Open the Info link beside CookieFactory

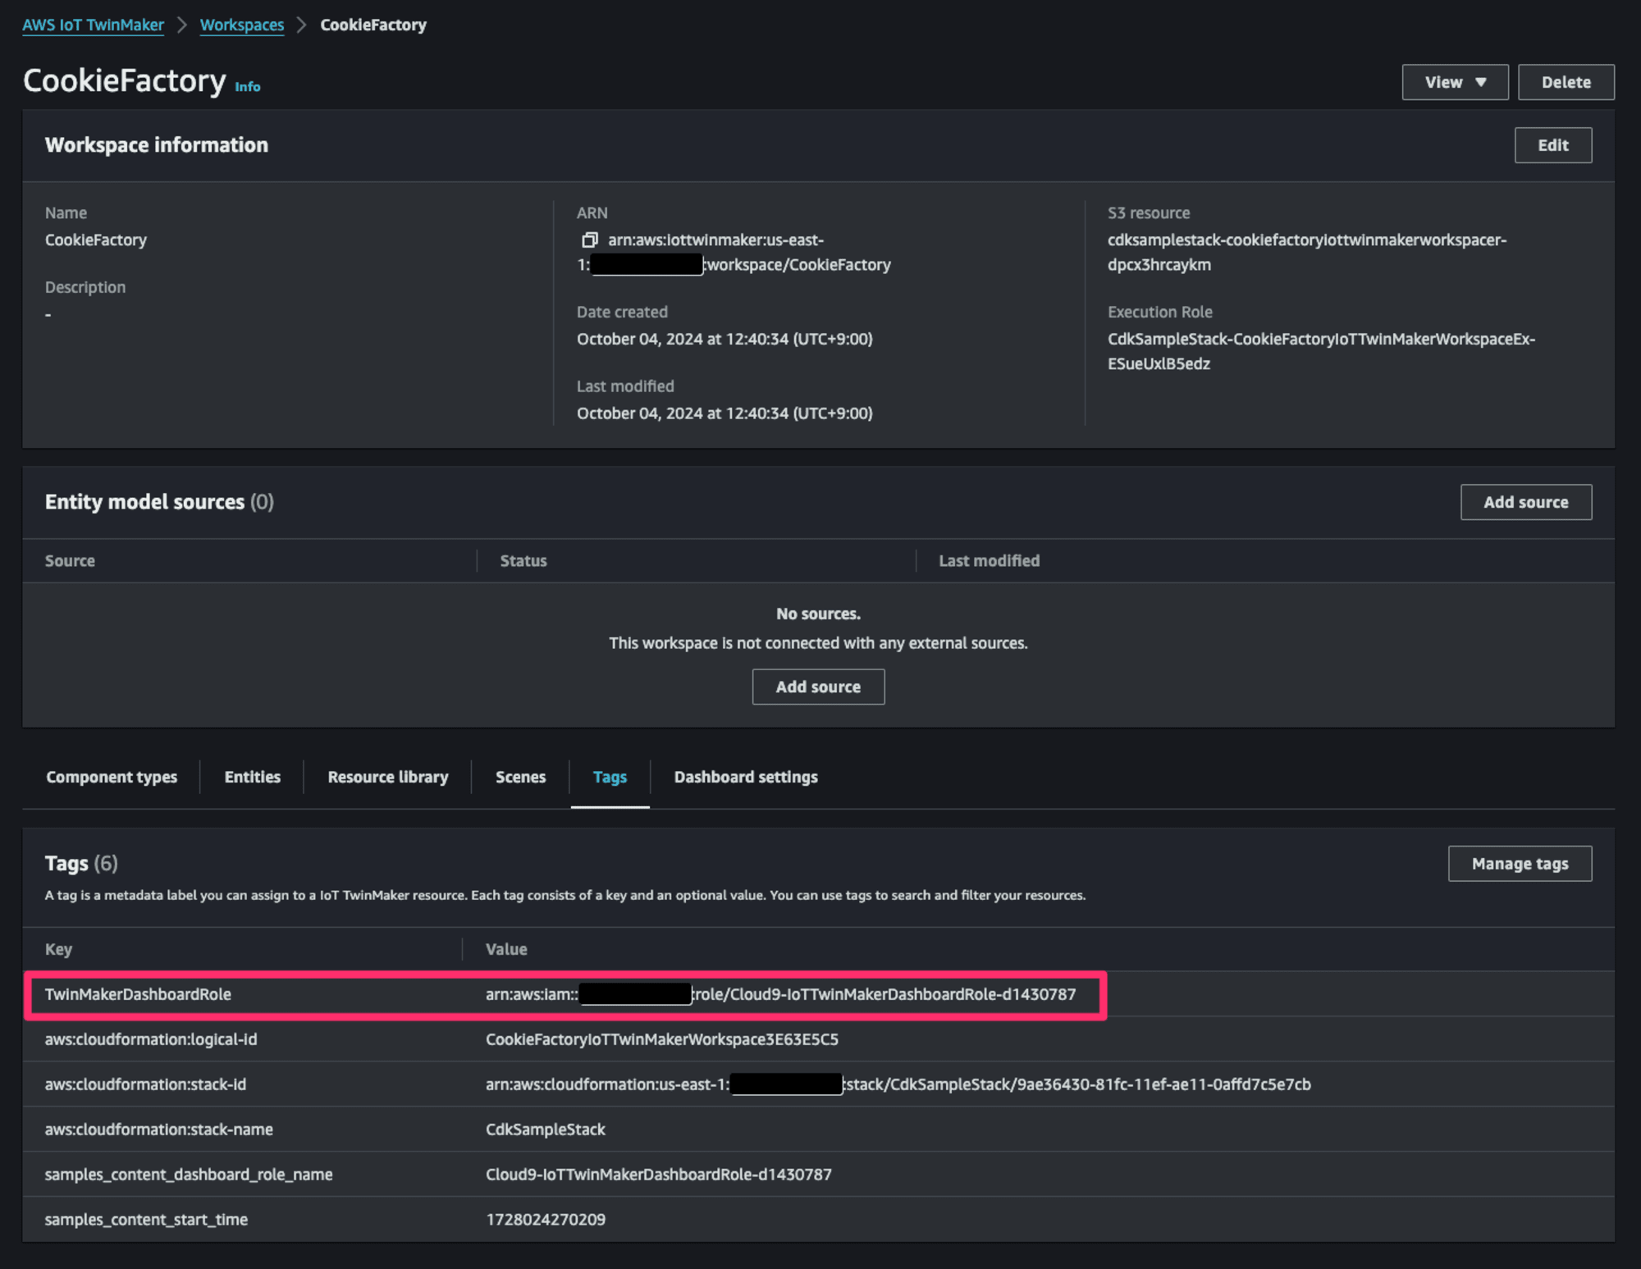(247, 86)
